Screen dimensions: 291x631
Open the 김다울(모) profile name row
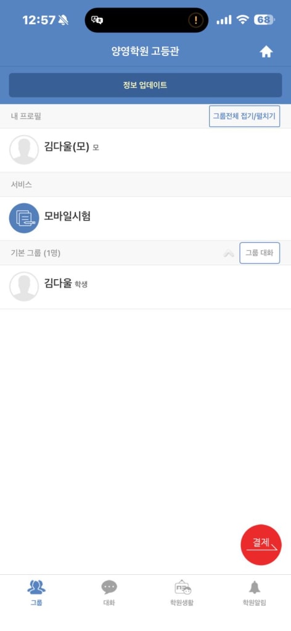tap(145, 150)
